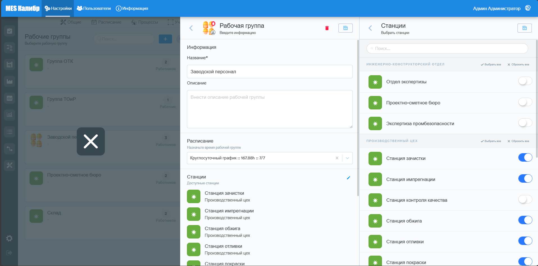Click the wrench tools sidebar icon
The image size is (538, 266).
point(10,165)
